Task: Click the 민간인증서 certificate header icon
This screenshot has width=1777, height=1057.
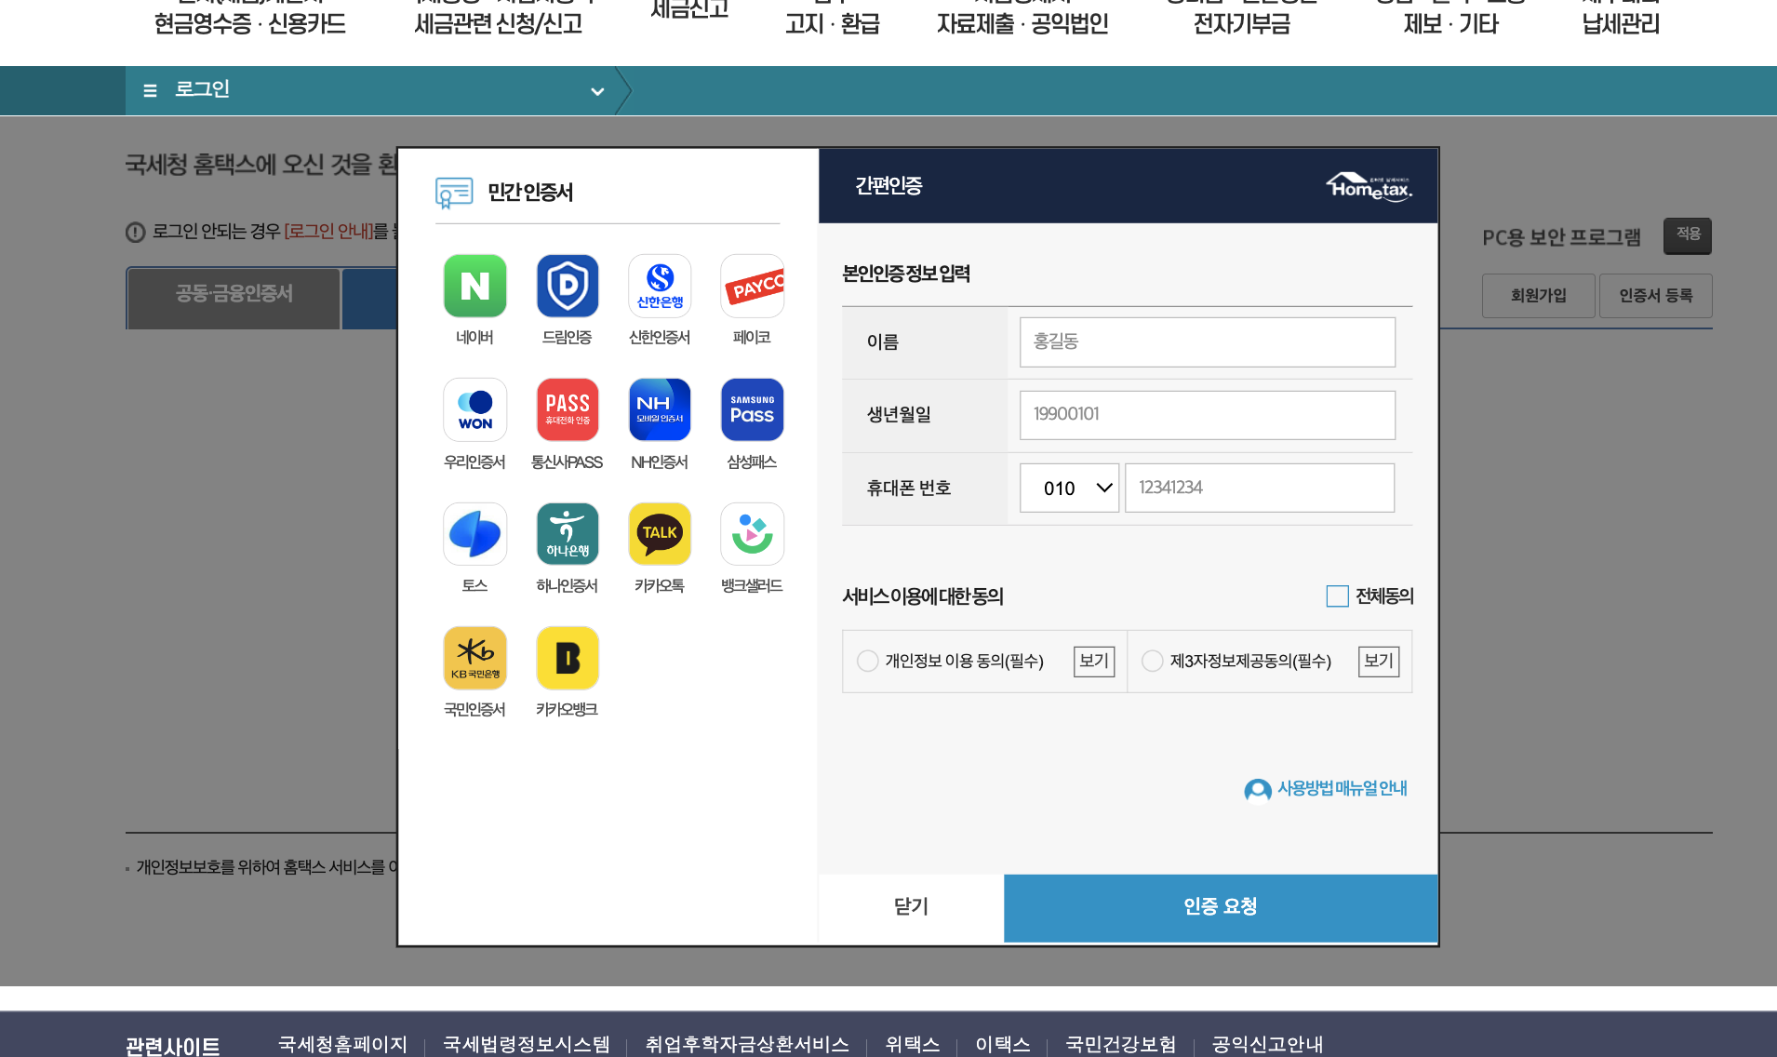Action: coord(454,193)
